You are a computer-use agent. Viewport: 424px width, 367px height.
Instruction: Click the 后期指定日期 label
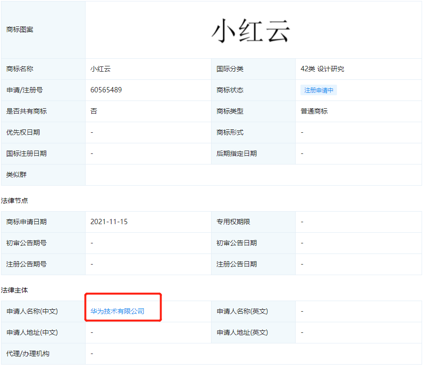click(x=237, y=153)
